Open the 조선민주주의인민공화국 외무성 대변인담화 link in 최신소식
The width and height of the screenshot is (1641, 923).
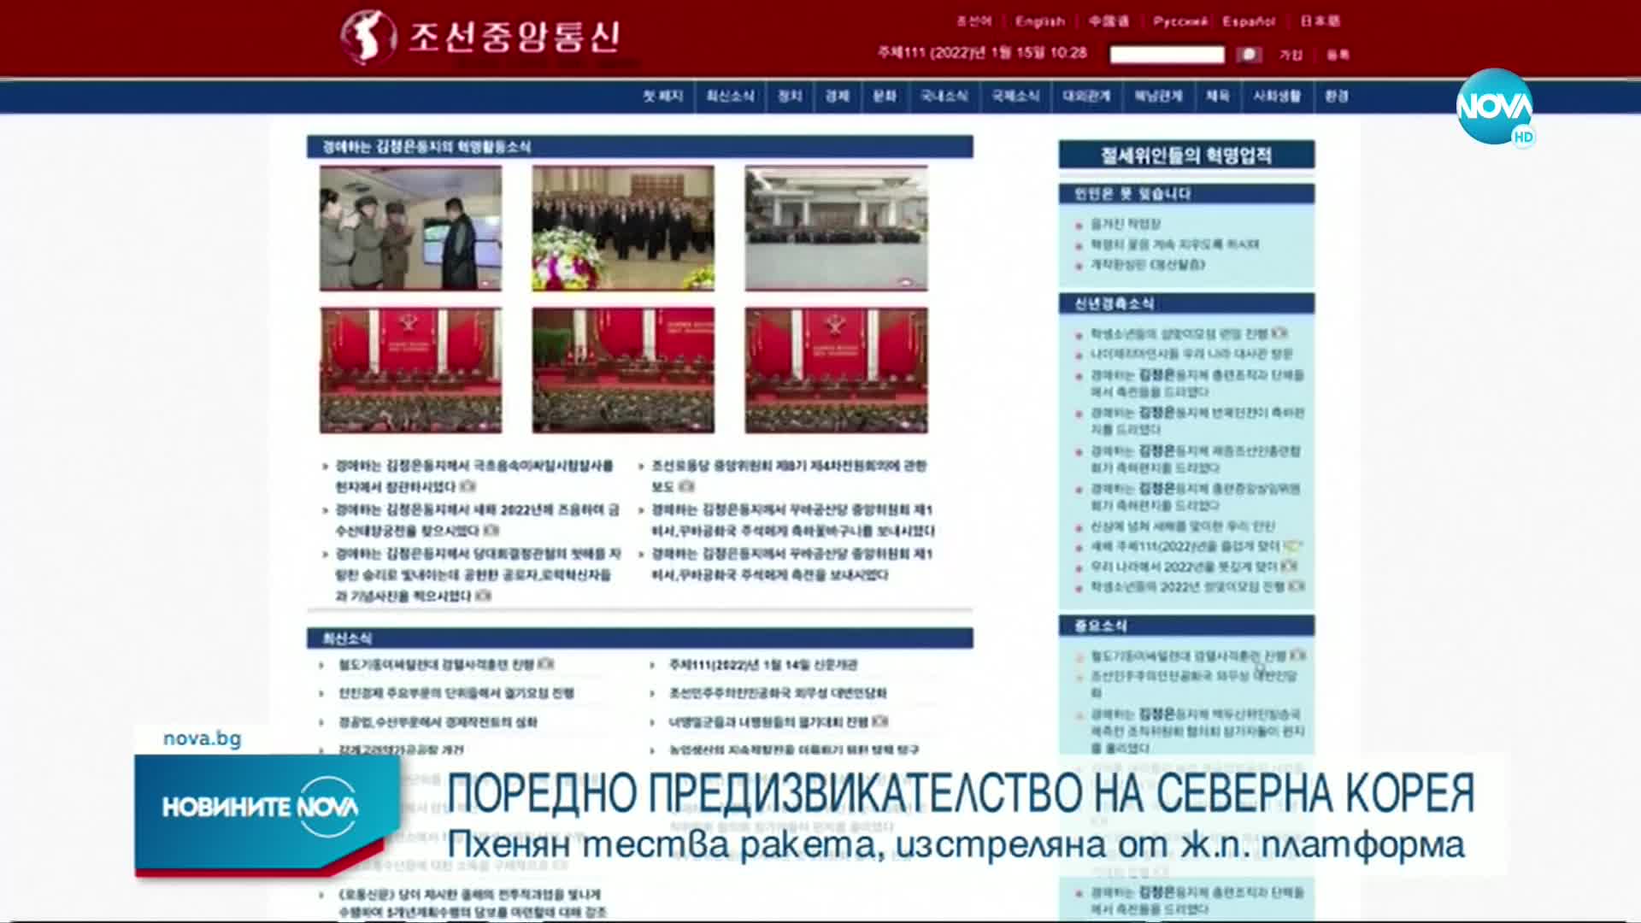point(778,693)
